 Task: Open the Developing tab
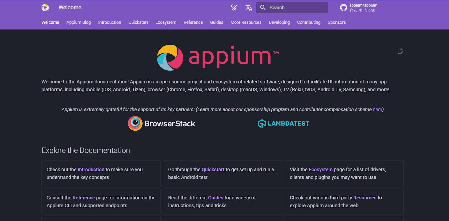pyautogui.click(x=279, y=22)
